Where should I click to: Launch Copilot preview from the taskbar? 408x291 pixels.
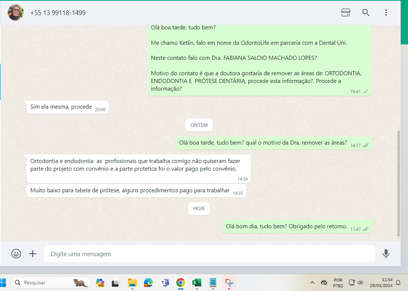pos(100,283)
